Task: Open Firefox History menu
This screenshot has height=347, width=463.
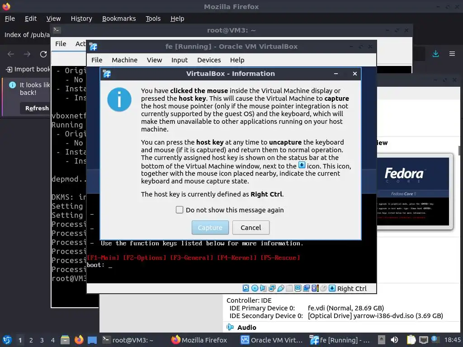Action: (x=81, y=19)
